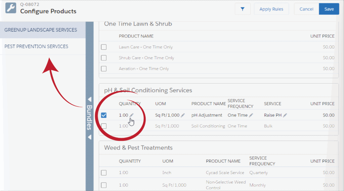Open Greenup Landscape Services bundle
344x191 pixels.
point(41,30)
